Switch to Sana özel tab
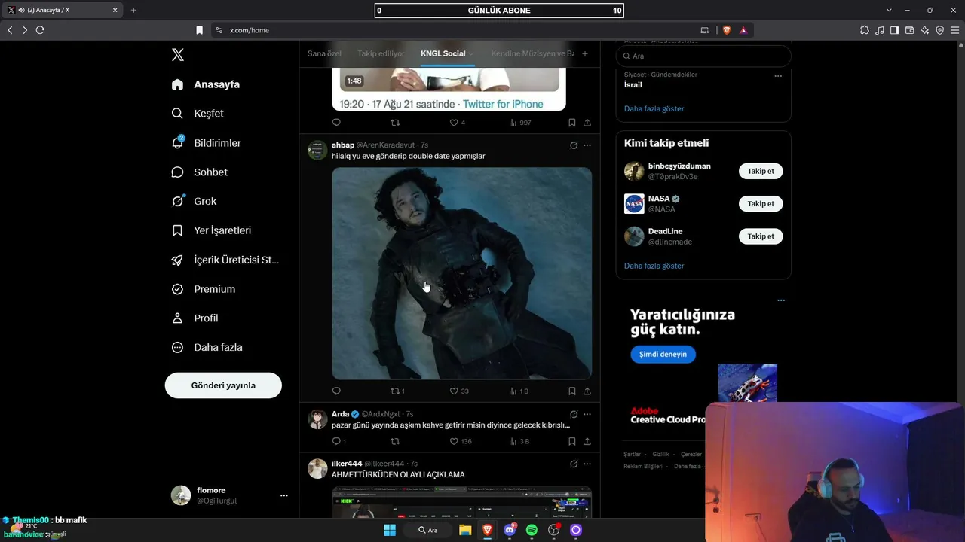The width and height of the screenshot is (965, 542). click(324, 53)
